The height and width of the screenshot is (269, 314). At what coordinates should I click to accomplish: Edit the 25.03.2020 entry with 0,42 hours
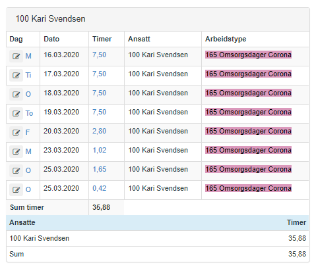16,189
